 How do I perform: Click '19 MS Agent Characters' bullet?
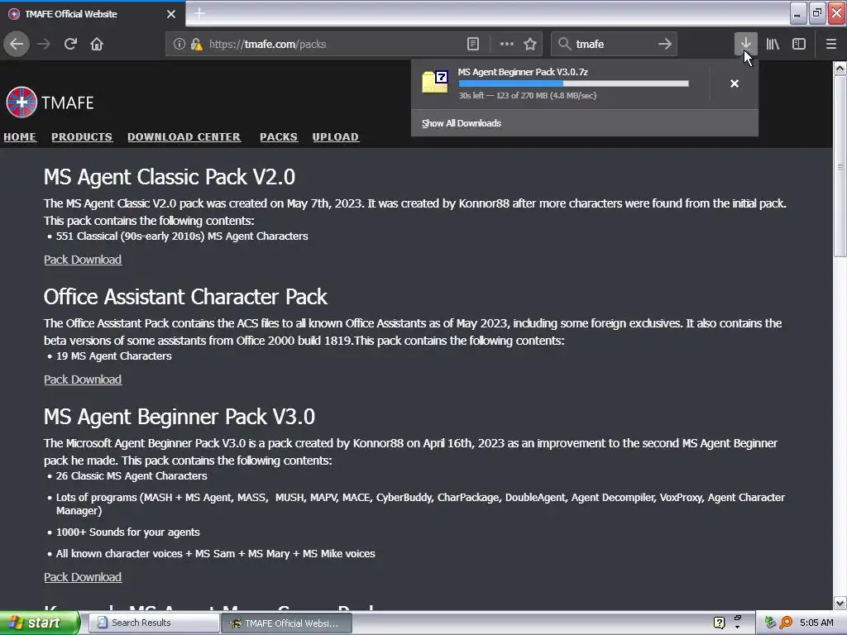[x=114, y=356]
